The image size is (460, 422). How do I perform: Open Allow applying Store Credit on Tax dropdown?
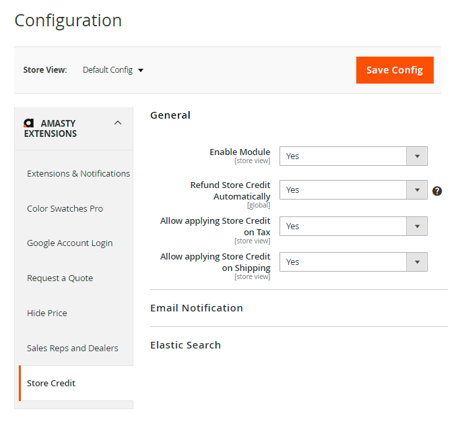click(x=353, y=227)
